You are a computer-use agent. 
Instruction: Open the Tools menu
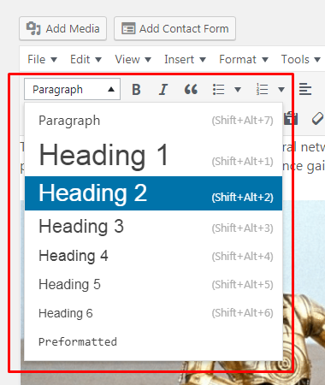(301, 59)
